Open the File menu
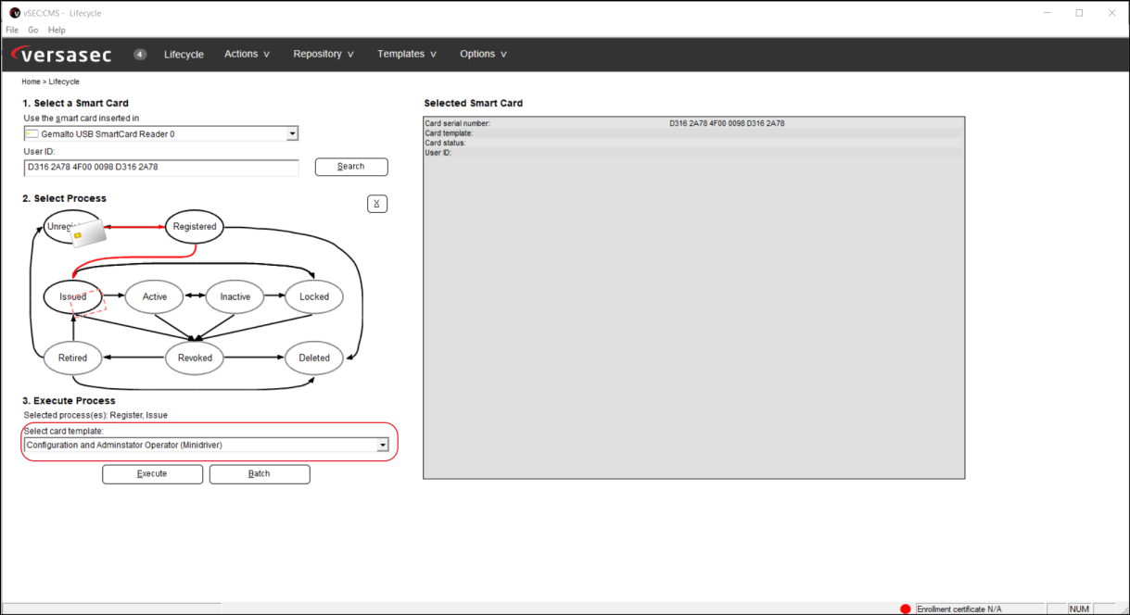Screen dimensions: 1130x615 [x=12, y=30]
